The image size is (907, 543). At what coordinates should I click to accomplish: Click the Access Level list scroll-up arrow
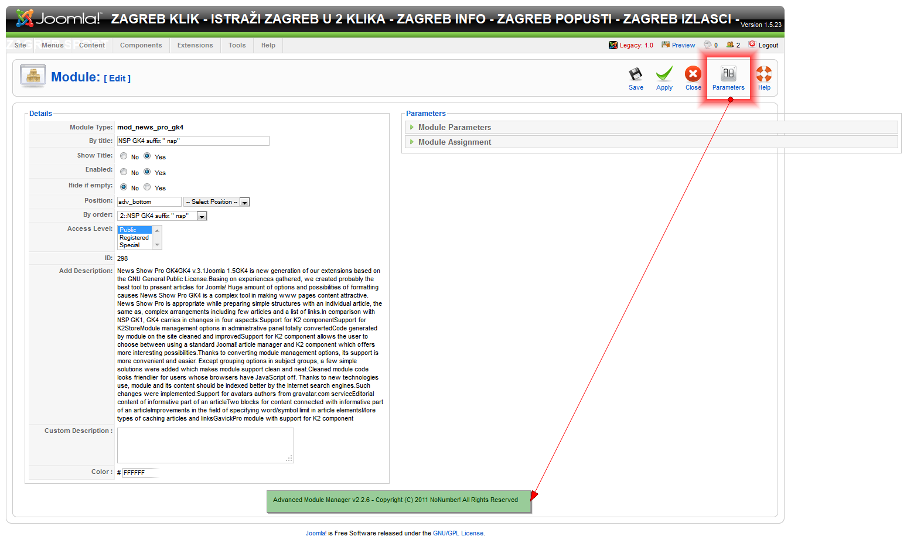[157, 230]
